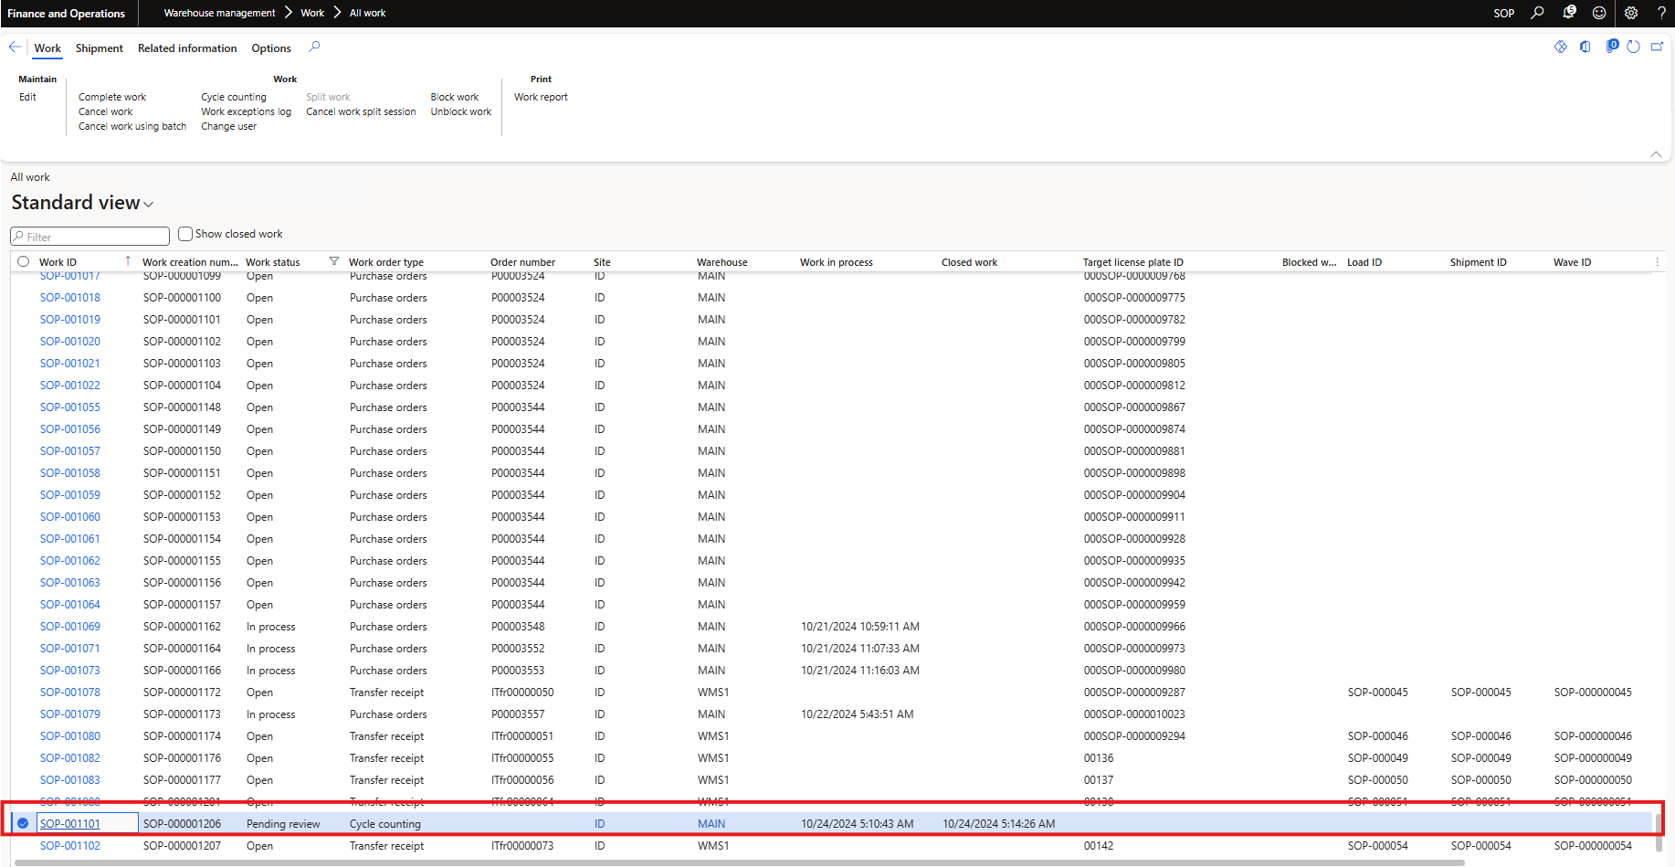Deselect the checked SOP-001101 row marker
Image resolution: width=1675 pixels, height=867 pixels.
click(24, 823)
